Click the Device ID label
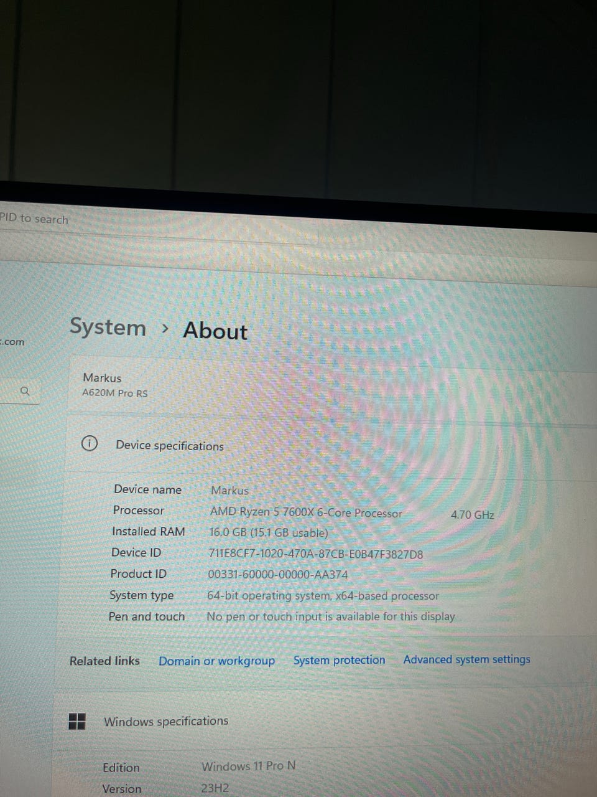The height and width of the screenshot is (797, 597). coord(136,553)
